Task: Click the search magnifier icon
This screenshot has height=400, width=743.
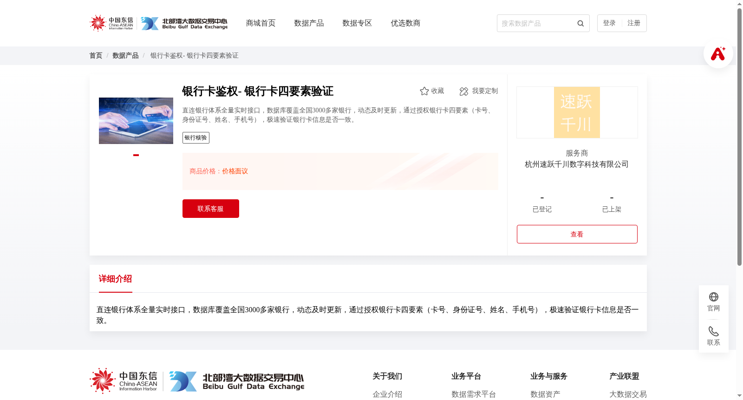Action: coord(580,23)
